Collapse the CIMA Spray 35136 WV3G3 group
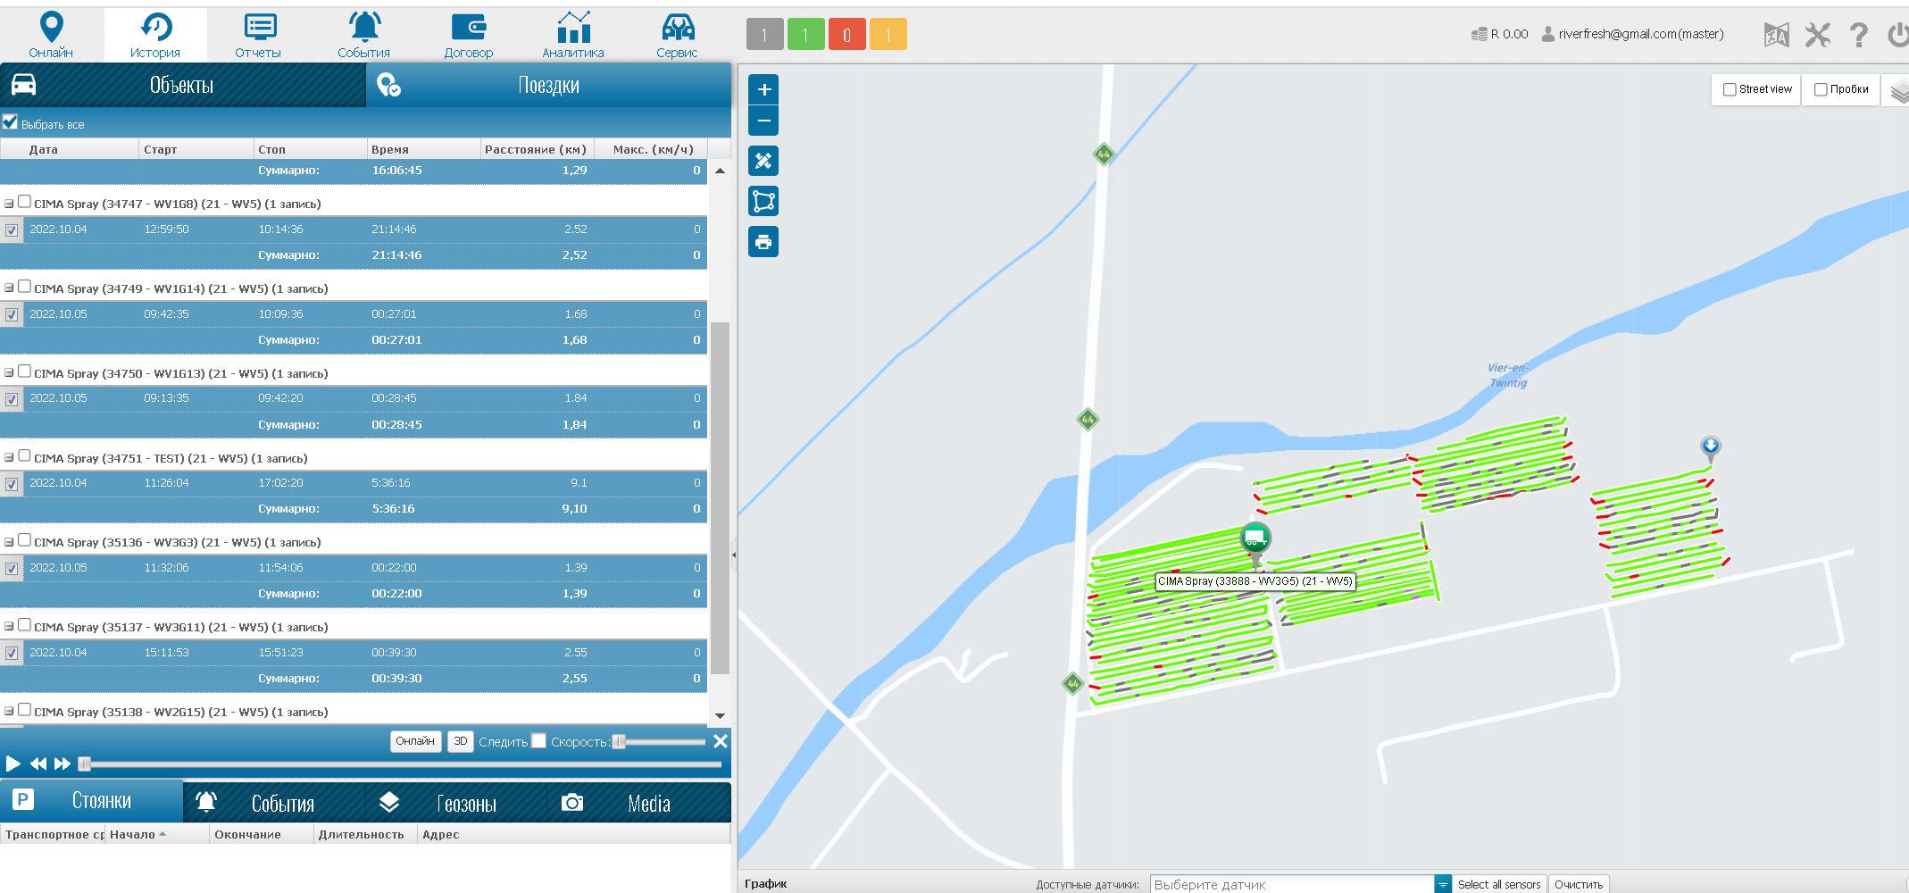 [9, 542]
